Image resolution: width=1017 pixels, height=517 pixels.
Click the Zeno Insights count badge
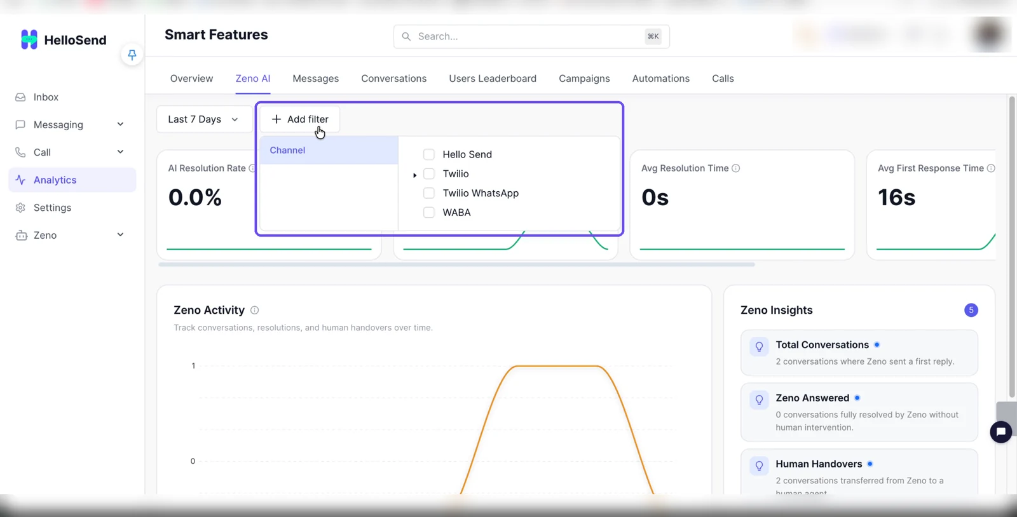pos(971,311)
